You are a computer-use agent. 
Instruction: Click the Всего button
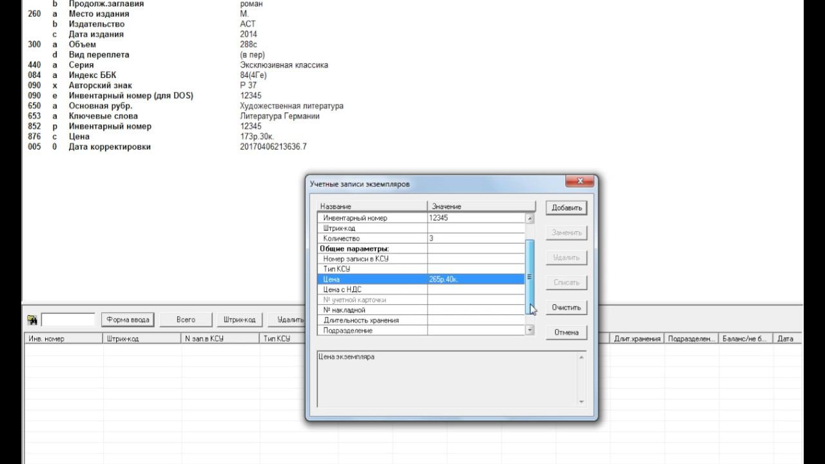[x=186, y=320]
